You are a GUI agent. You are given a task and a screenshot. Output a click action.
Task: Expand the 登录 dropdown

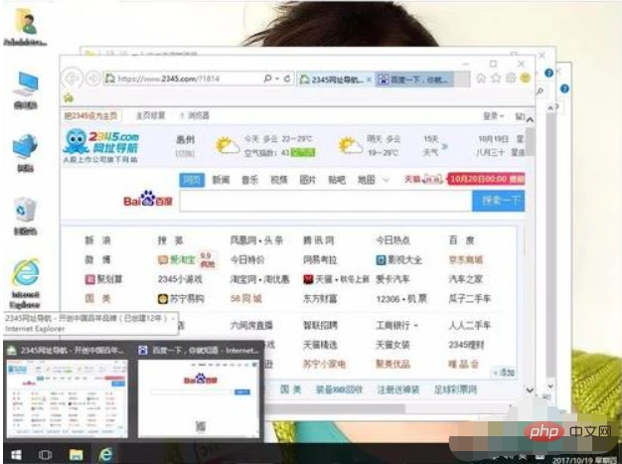pyautogui.click(x=493, y=116)
